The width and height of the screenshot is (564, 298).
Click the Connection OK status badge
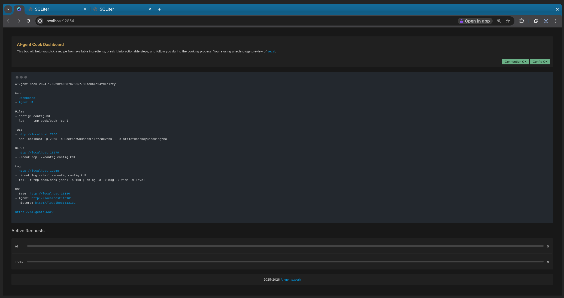pyautogui.click(x=515, y=62)
